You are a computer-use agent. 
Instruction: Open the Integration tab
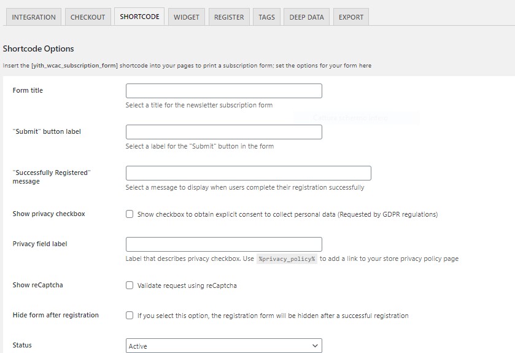coord(34,17)
